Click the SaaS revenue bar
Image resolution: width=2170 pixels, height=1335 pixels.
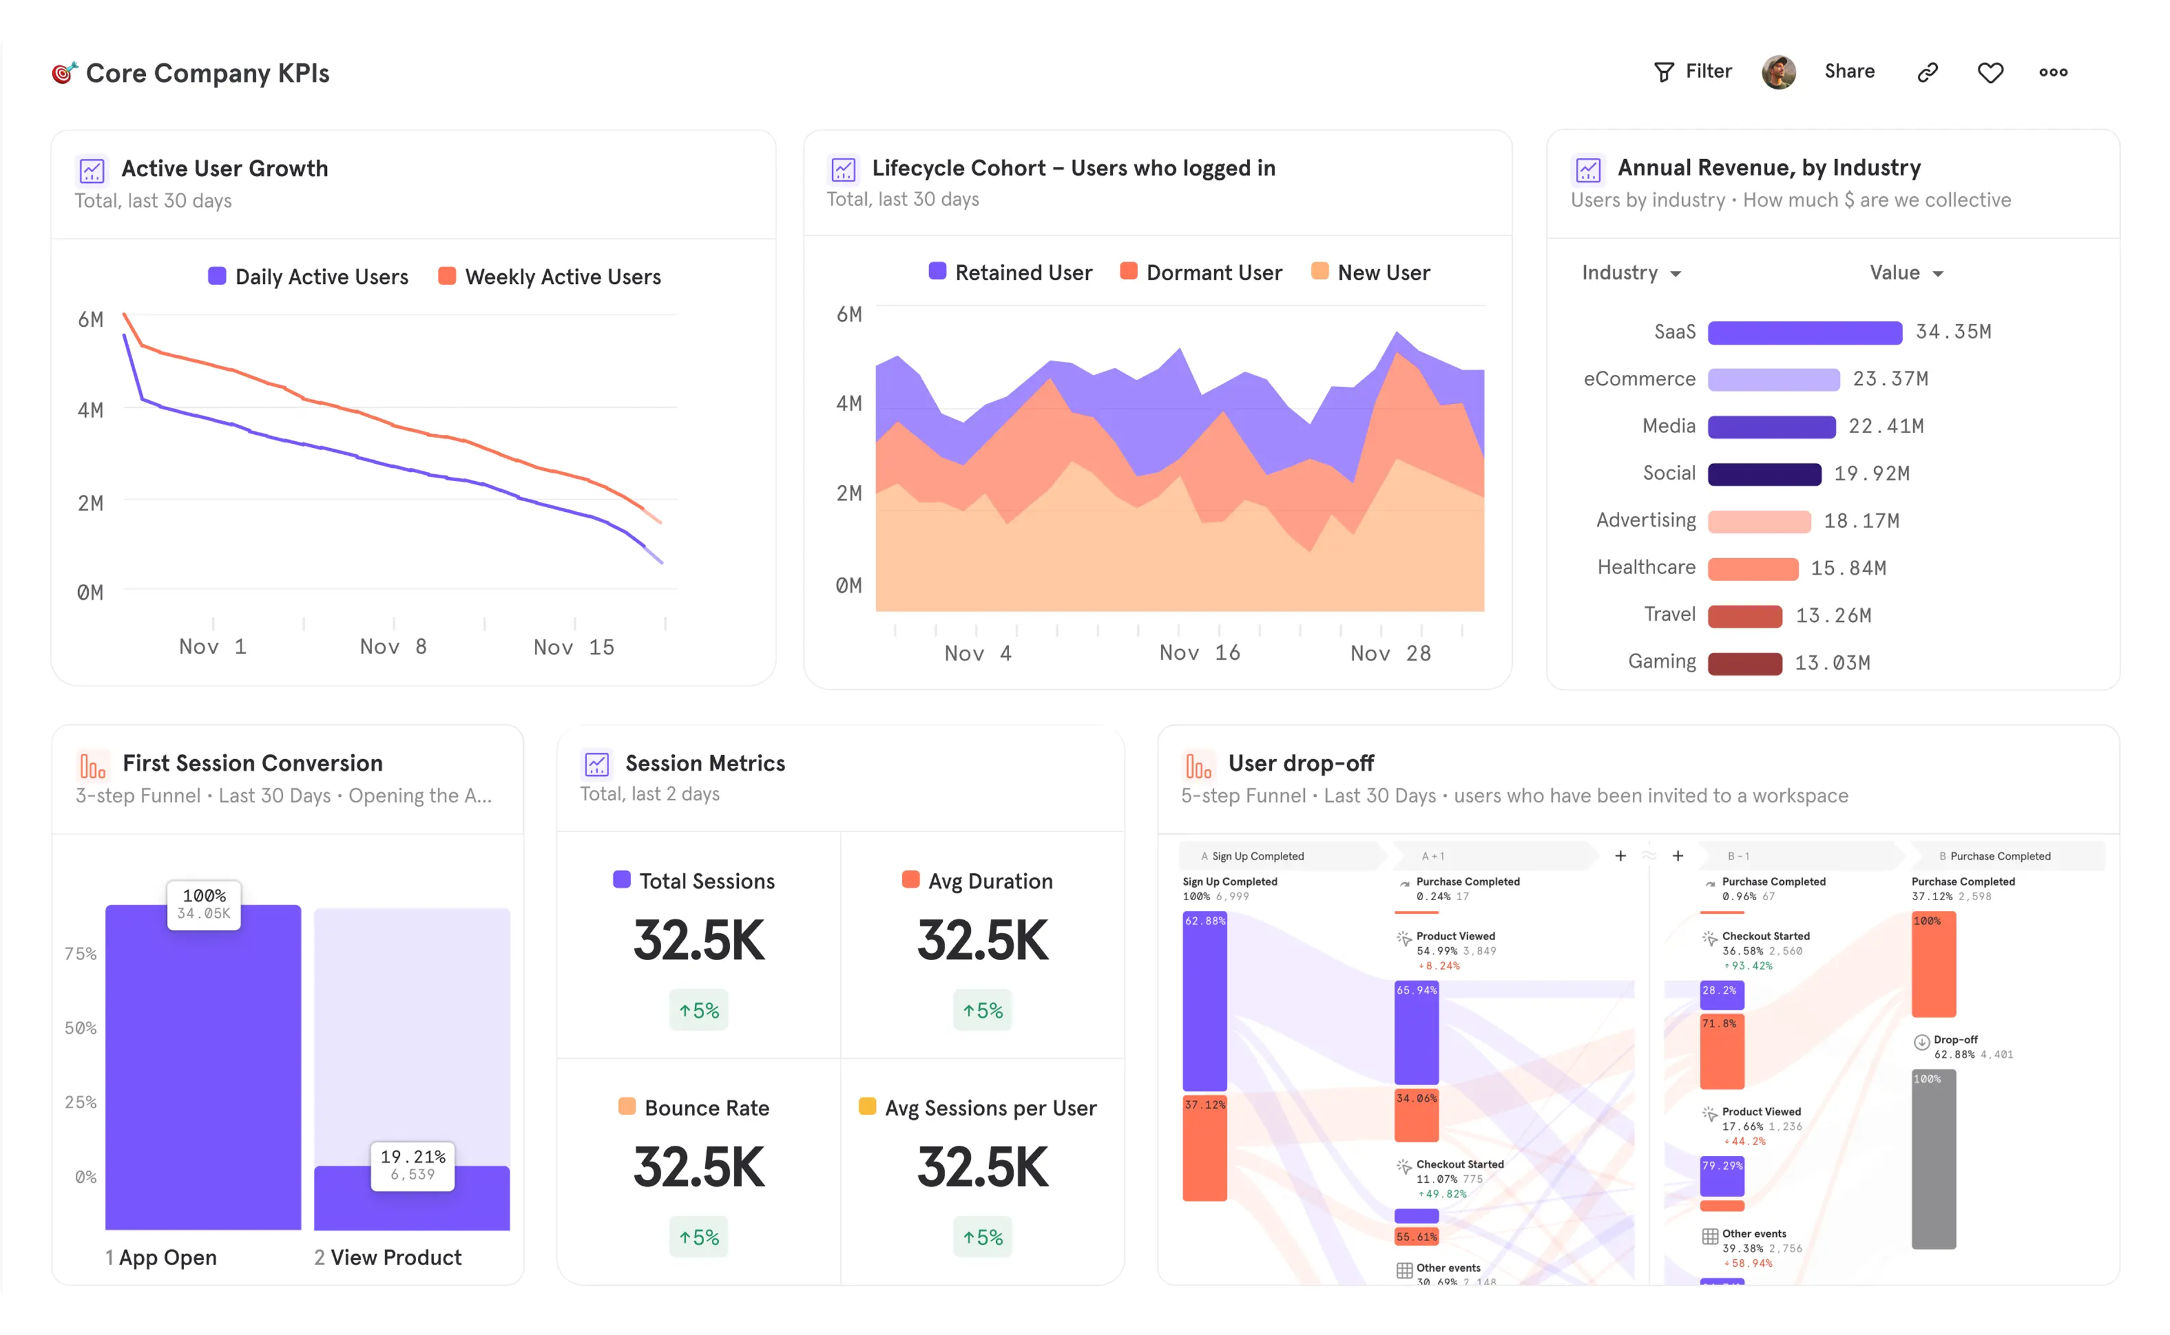(1804, 333)
